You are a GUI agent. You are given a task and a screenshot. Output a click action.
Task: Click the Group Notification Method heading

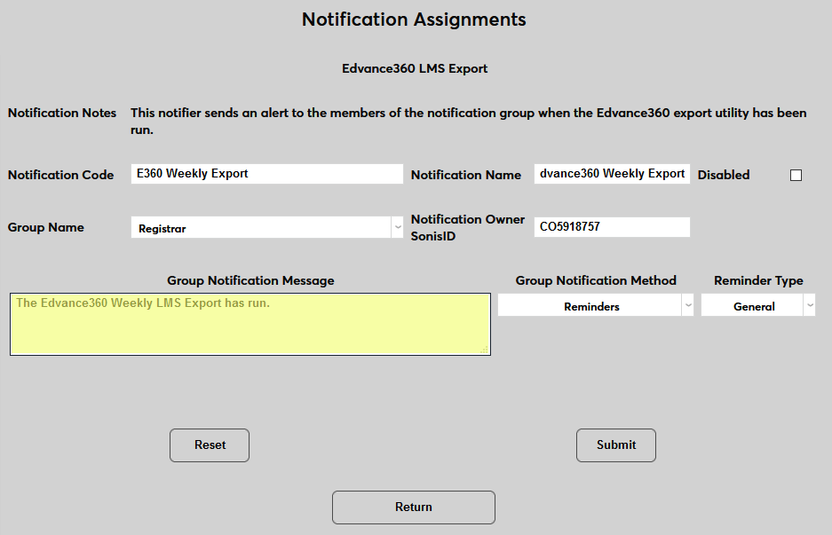coord(596,280)
